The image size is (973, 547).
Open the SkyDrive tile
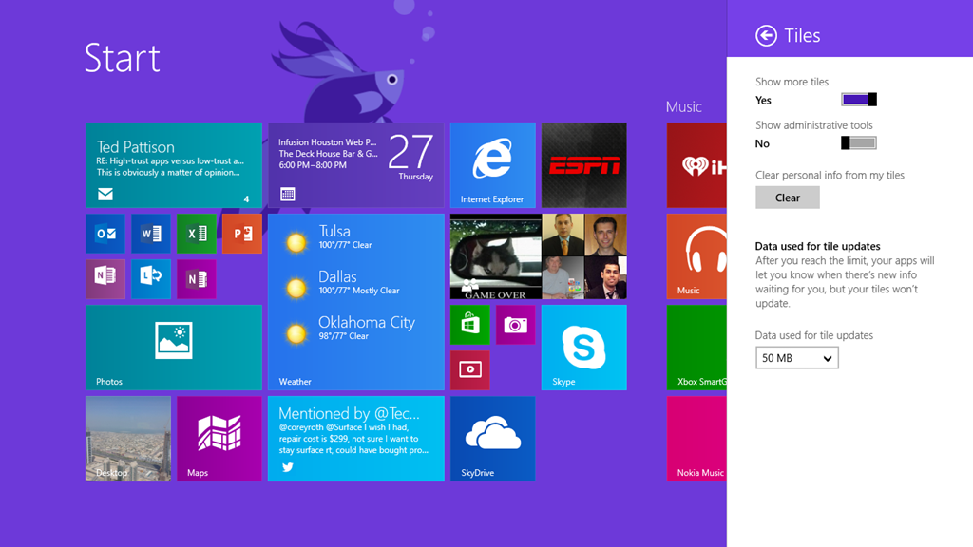click(493, 439)
